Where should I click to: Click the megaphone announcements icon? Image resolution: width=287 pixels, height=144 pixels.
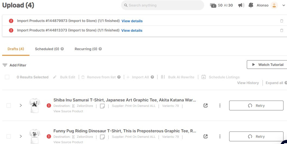pyautogui.click(x=241, y=5)
